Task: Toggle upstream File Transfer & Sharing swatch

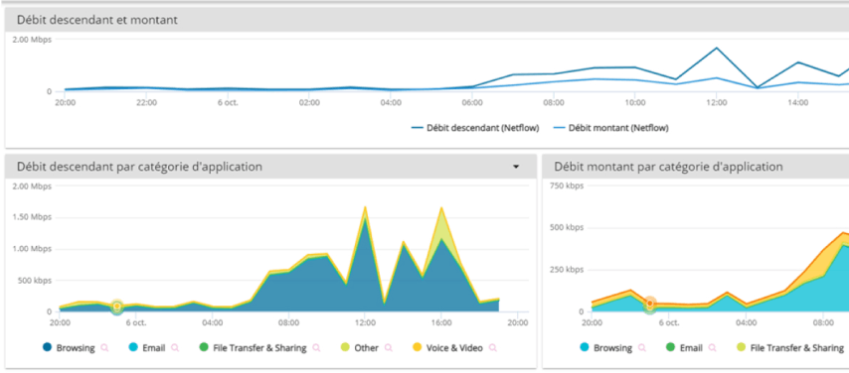Action: point(742,348)
